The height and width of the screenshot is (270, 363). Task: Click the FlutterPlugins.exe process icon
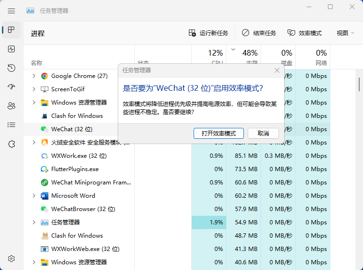point(45,169)
